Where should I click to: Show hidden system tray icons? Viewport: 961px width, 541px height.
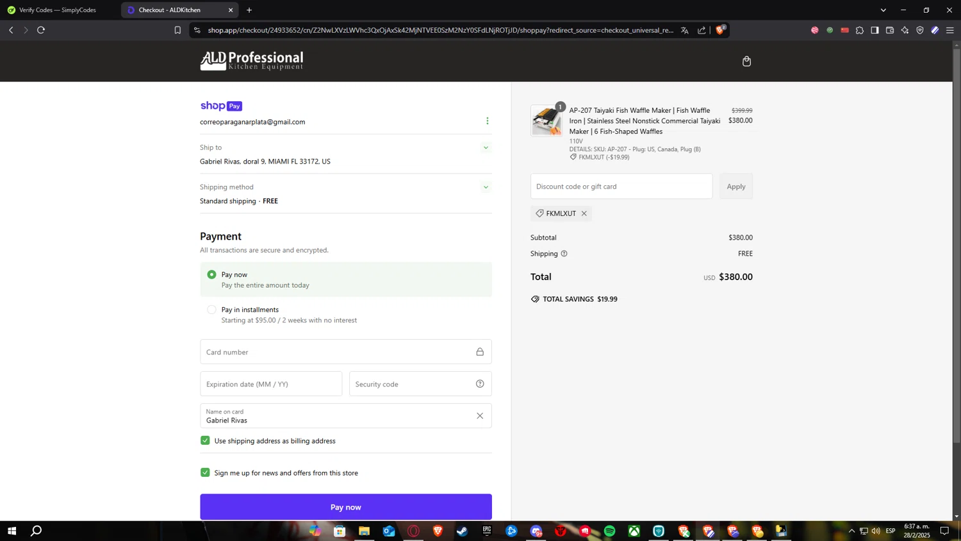[x=851, y=531]
